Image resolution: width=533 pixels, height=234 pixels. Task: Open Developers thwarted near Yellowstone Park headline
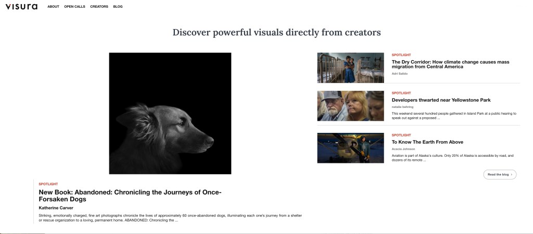click(441, 100)
